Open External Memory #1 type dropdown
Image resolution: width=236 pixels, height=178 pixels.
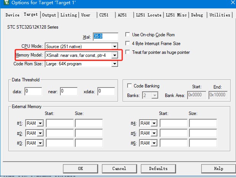[x=40, y=123]
